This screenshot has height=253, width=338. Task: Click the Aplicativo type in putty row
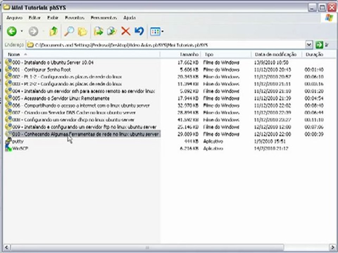point(213,142)
